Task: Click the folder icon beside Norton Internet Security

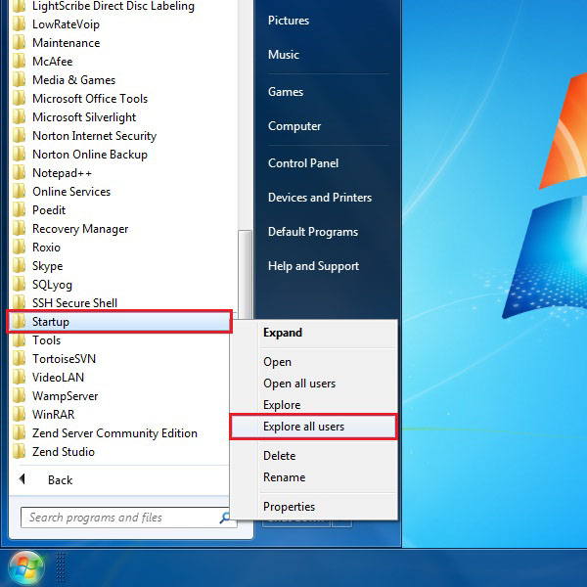Action: pos(19,136)
